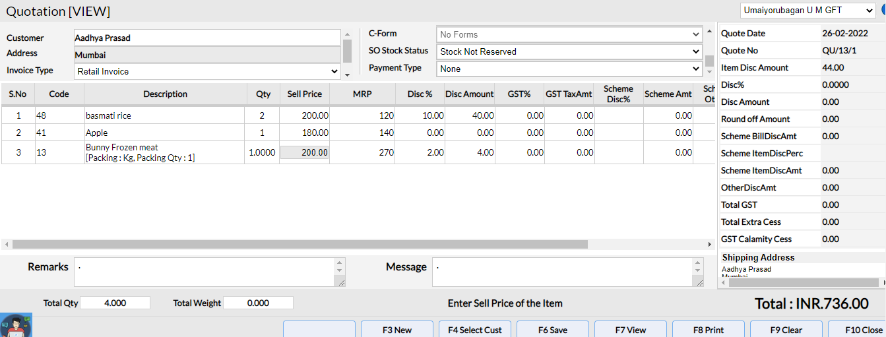The height and width of the screenshot is (337, 886).
Task: Open the SO Stock Status dropdown
Action: click(x=569, y=51)
